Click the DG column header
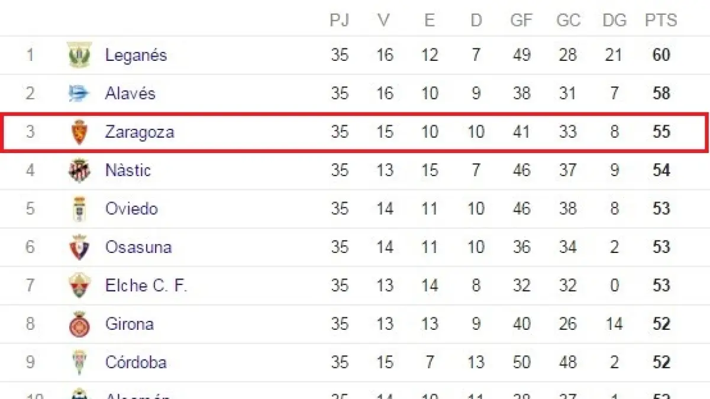Viewport: 710px width, 399px height. [x=614, y=20]
